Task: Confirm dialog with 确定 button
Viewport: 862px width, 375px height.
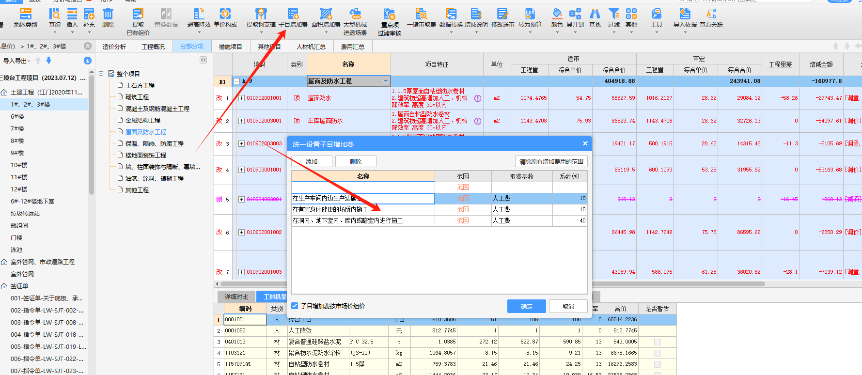Action: (x=527, y=306)
